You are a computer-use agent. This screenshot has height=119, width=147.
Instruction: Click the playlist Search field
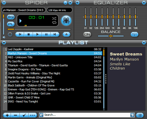point(87,115)
